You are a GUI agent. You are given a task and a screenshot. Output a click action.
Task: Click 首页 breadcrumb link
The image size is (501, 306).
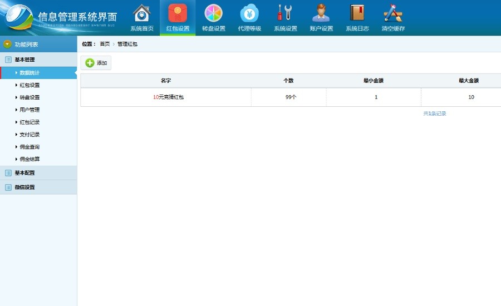(105, 44)
